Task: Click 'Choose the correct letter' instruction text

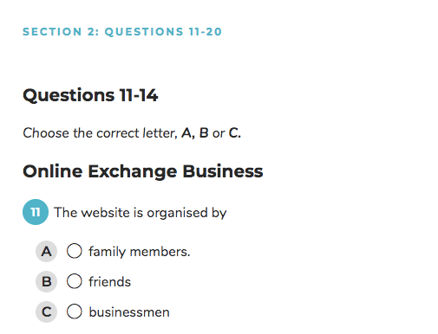Action: (100, 133)
